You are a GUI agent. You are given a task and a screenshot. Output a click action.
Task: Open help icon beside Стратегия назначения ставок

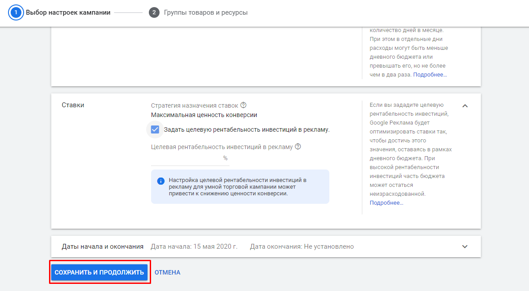pos(243,105)
